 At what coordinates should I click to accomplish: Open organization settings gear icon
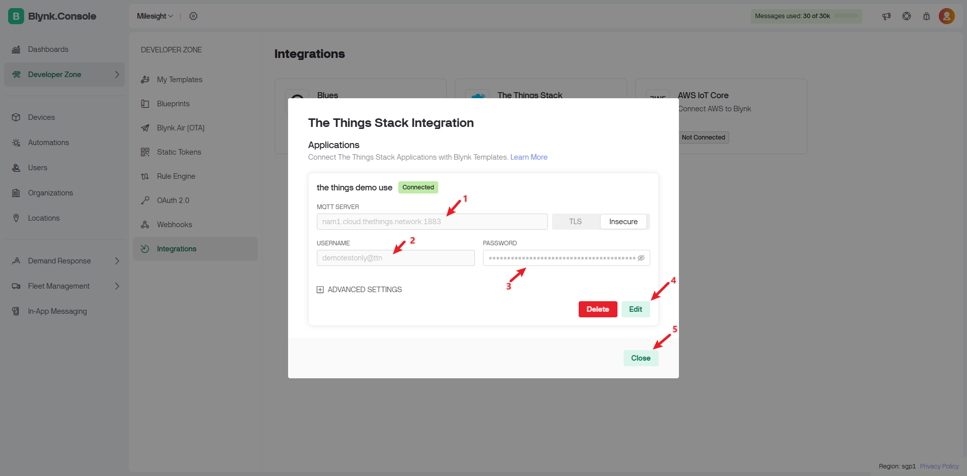click(x=193, y=16)
